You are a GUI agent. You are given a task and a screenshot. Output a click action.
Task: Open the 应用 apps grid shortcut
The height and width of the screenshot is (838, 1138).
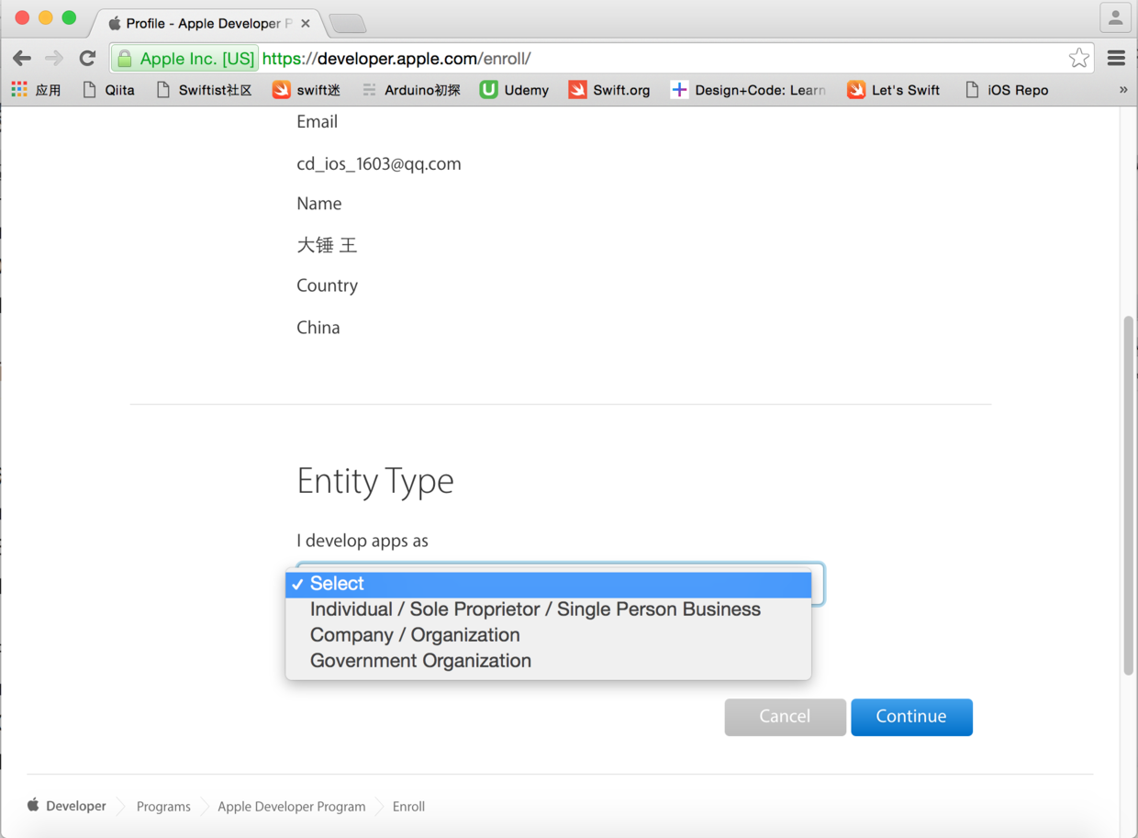click(x=37, y=90)
